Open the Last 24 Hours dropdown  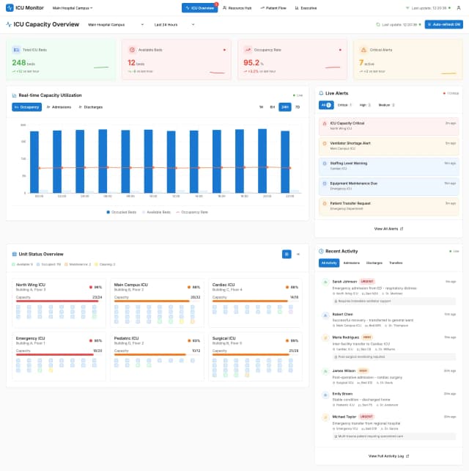173,24
